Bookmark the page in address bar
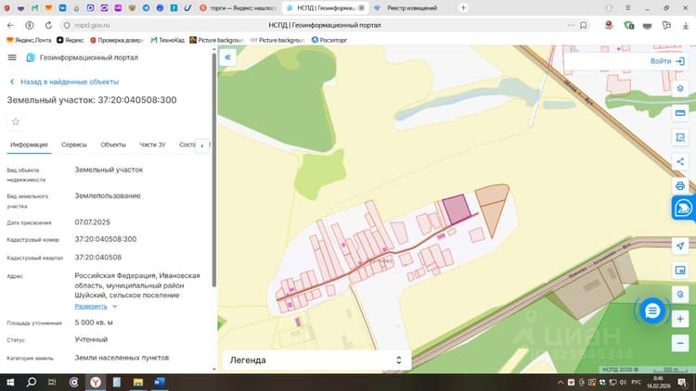The width and height of the screenshot is (696, 391). (584, 25)
